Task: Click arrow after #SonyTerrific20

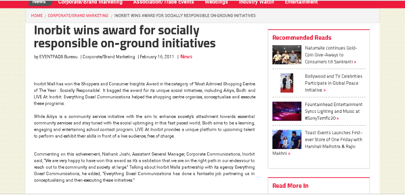Action: click(338, 119)
